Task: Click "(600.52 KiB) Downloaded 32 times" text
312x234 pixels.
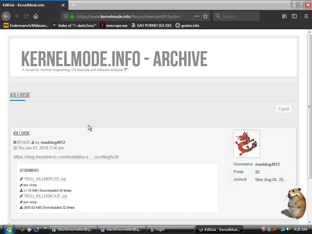Action: pyautogui.click(x=49, y=207)
